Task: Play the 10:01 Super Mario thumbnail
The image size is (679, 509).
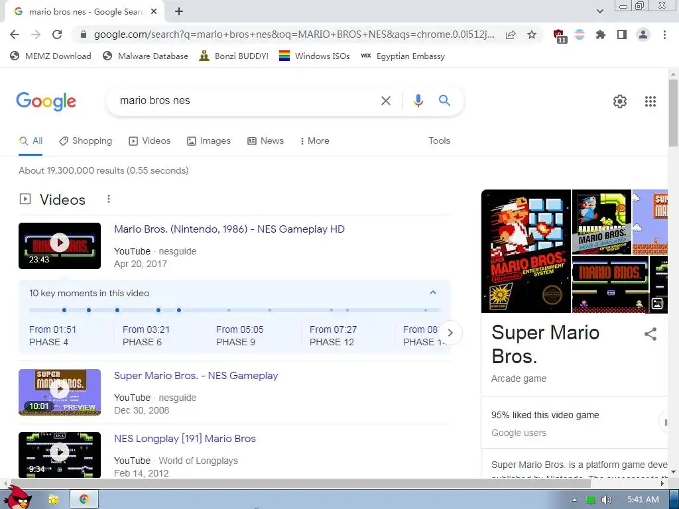Action: [60, 392]
